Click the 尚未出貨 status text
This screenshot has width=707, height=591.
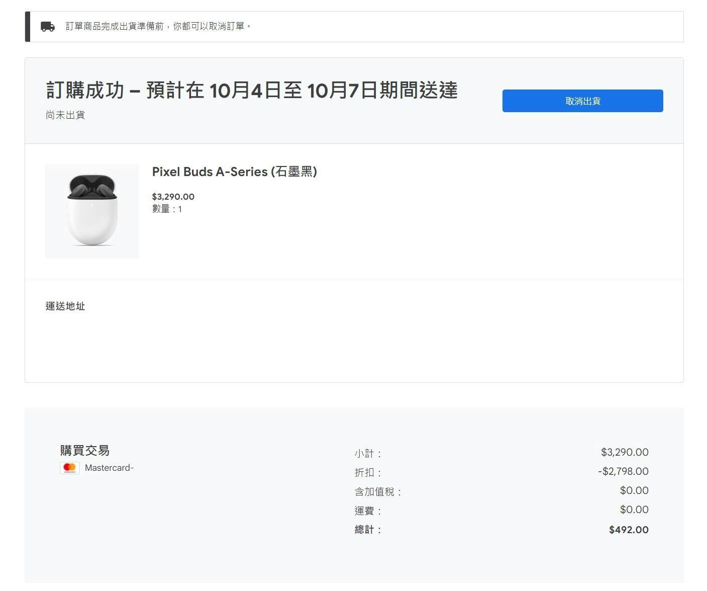[x=65, y=115]
